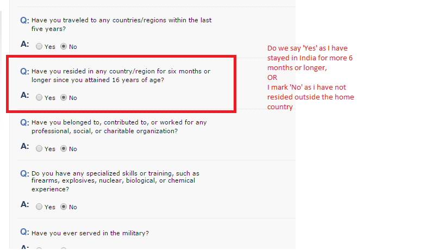Click Q: marker of specialized skills question
The height and width of the screenshot is (250, 445).
tap(24, 174)
